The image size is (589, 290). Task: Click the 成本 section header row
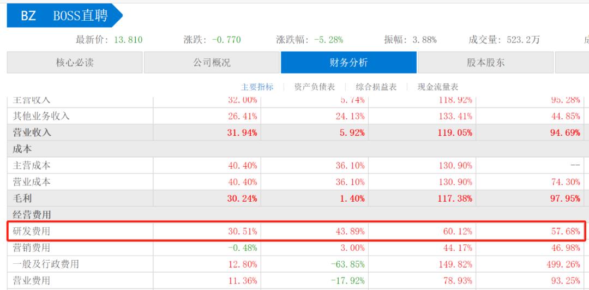[294, 149]
